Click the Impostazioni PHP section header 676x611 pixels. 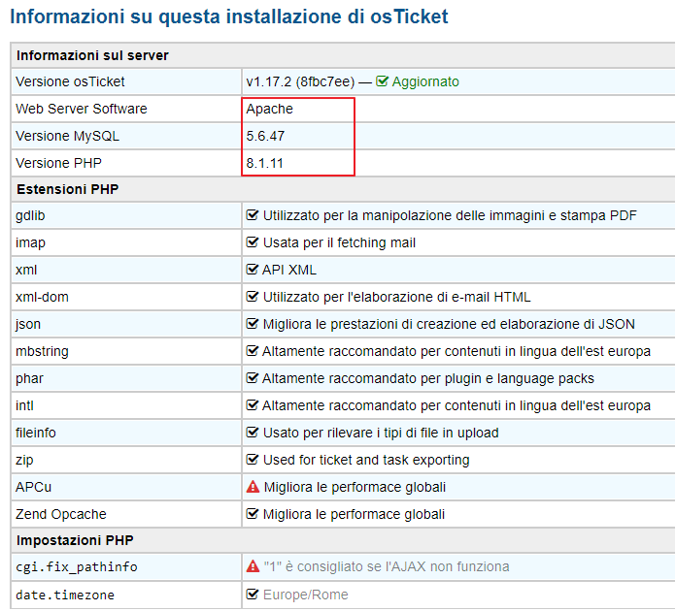[75, 540]
